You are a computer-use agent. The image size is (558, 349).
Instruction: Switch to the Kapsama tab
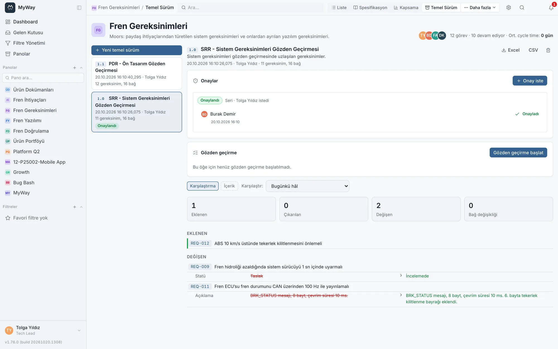pos(406,8)
